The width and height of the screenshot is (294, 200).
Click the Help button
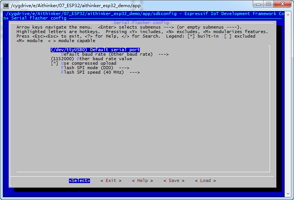[142, 180]
